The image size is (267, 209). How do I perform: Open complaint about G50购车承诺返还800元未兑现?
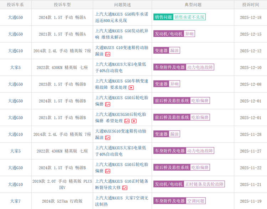[122, 17]
